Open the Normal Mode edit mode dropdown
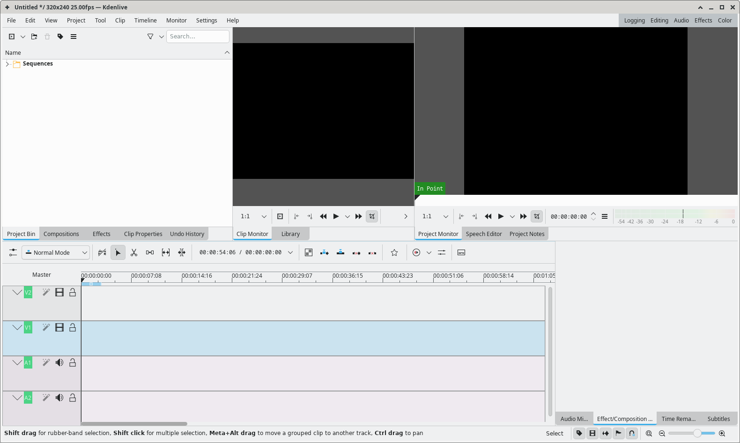The image size is (740, 443). tap(55, 252)
